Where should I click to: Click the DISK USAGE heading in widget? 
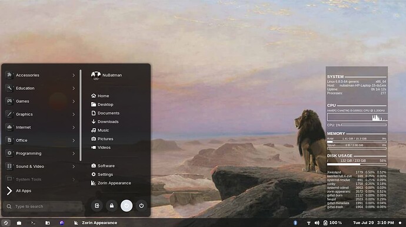(x=340, y=155)
